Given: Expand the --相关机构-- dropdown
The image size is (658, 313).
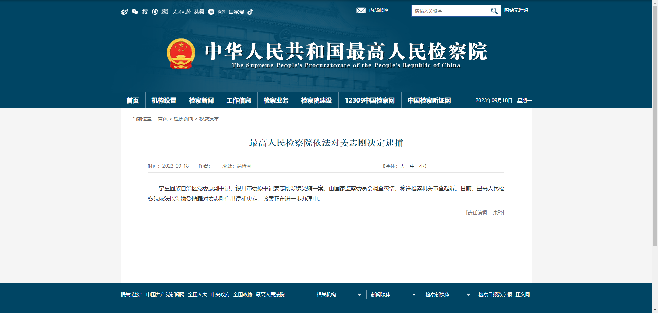Looking at the screenshot, I should click(x=337, y=294).
